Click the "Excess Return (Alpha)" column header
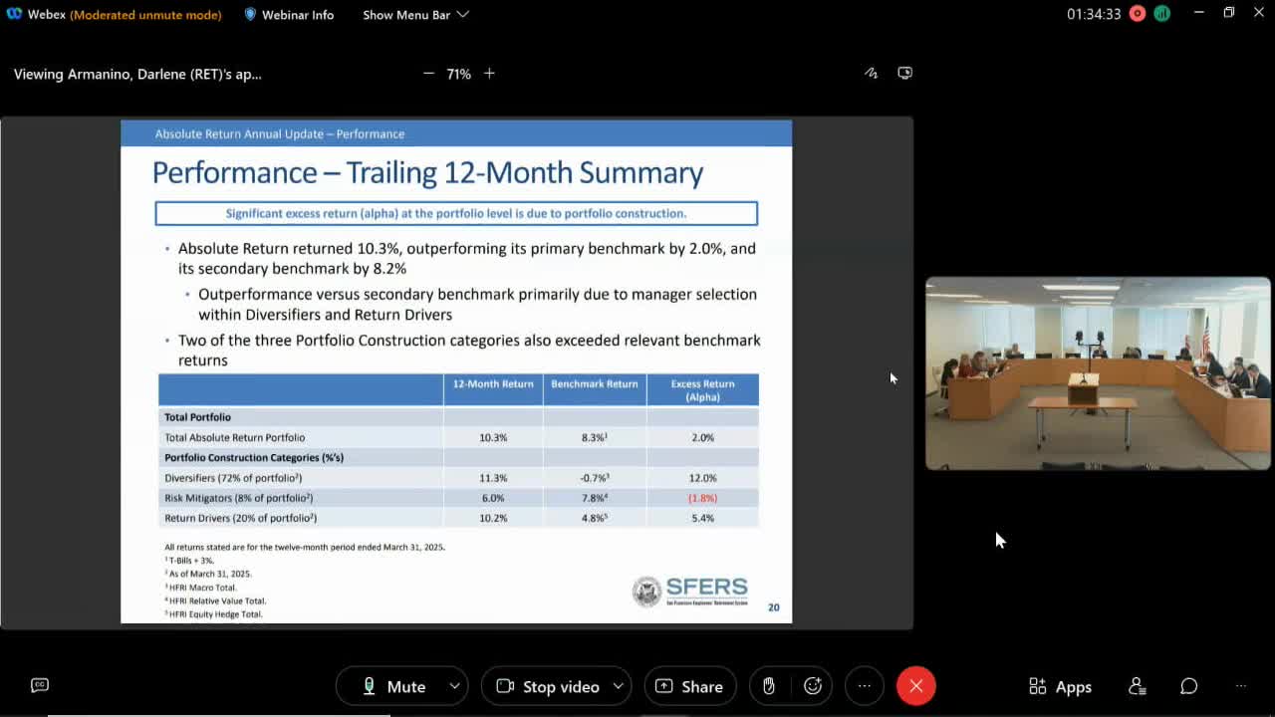Screen dimensions: 1275x717 pos(702,390)
